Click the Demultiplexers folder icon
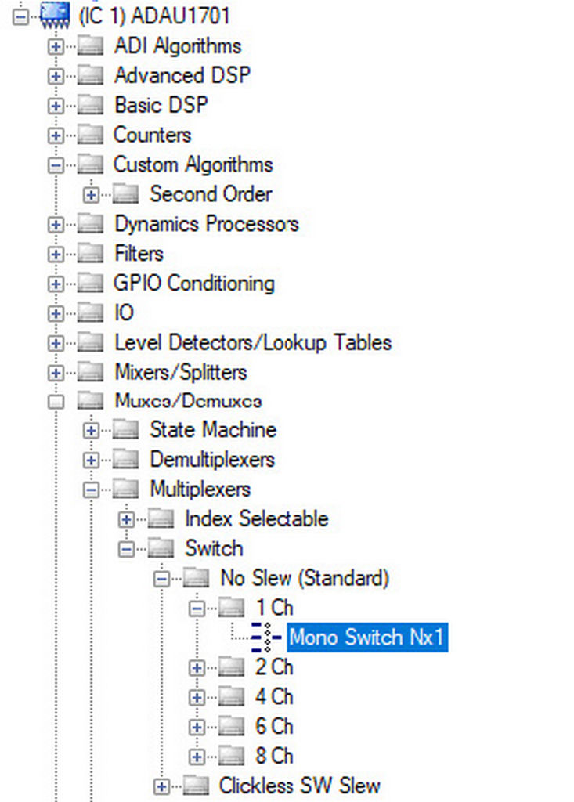Screen dimensions: 574x802 125,459
